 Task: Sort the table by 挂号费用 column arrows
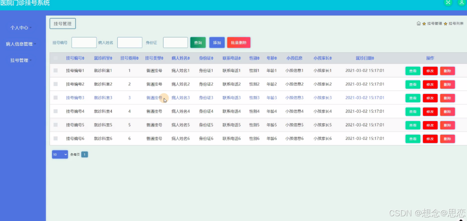[138, 58]
